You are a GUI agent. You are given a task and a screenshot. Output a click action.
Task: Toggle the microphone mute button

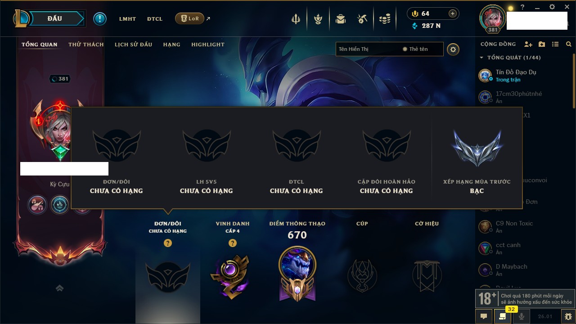click(522, 316)
